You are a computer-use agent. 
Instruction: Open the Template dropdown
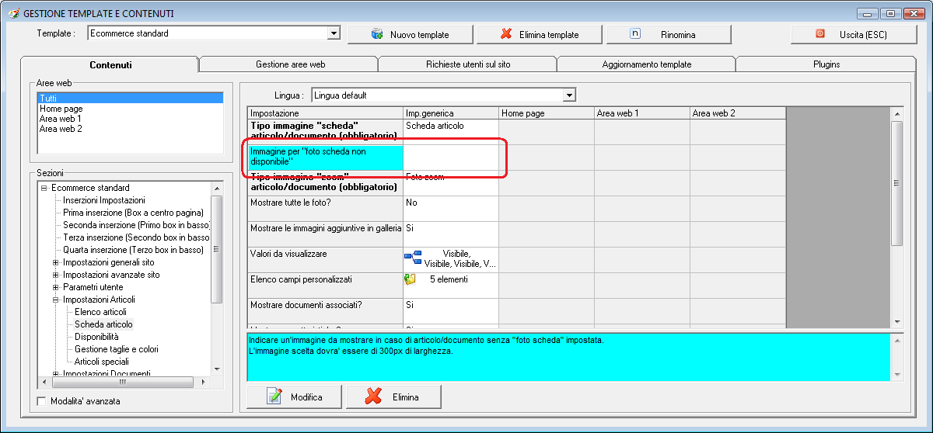334,33
